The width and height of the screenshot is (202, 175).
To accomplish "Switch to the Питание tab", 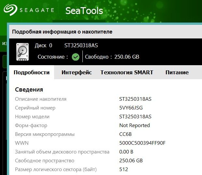I will [177, 72].
